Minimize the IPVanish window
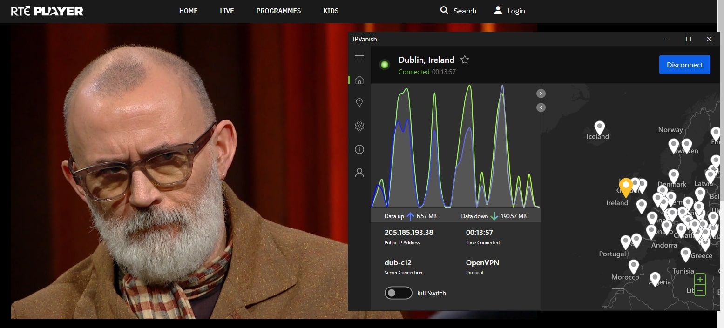724x328 pixels. point(667,39)
